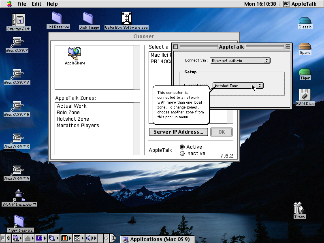Click the Server IP Address button
Viewport: 324px width, 243px height.
[x=178, y=132]
